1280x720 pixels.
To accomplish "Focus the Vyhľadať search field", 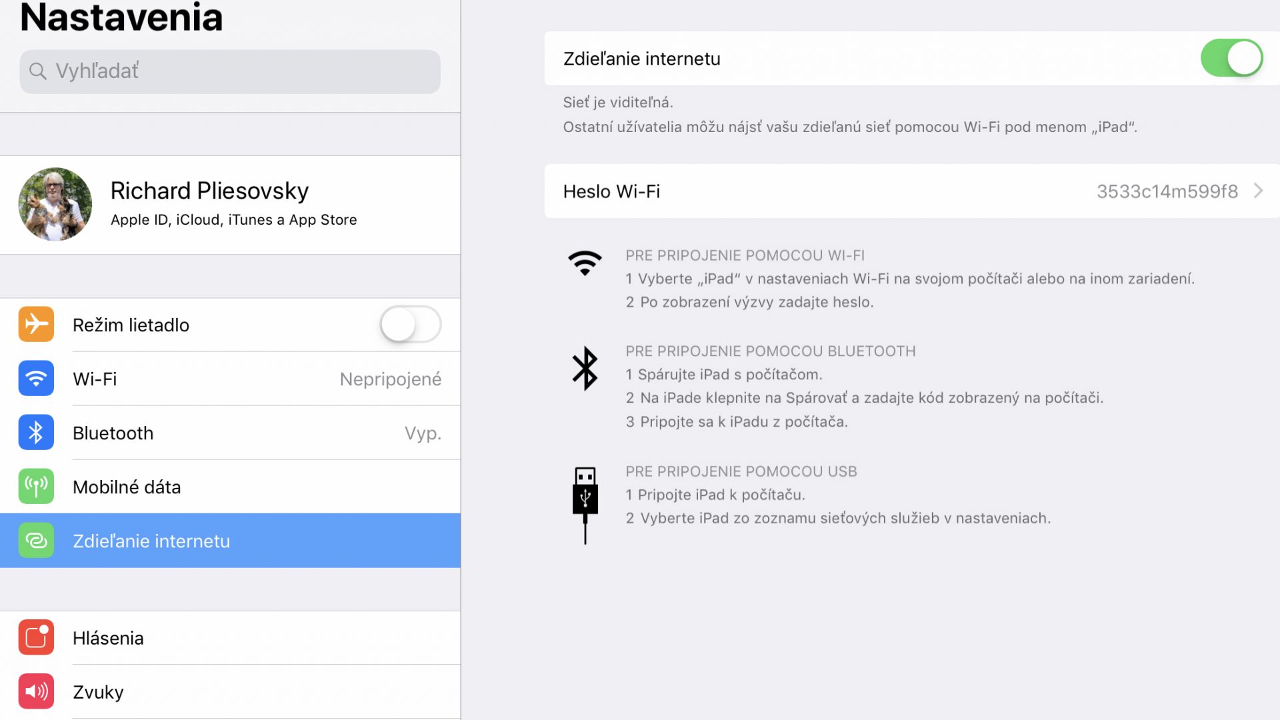I will pos(230,71).
